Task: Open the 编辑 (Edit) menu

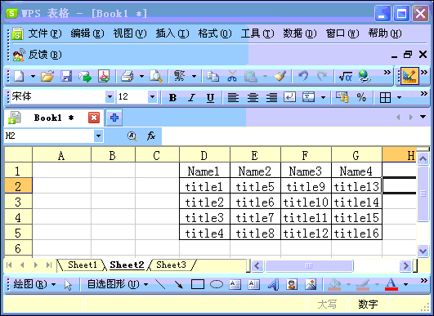Action: 87,33
